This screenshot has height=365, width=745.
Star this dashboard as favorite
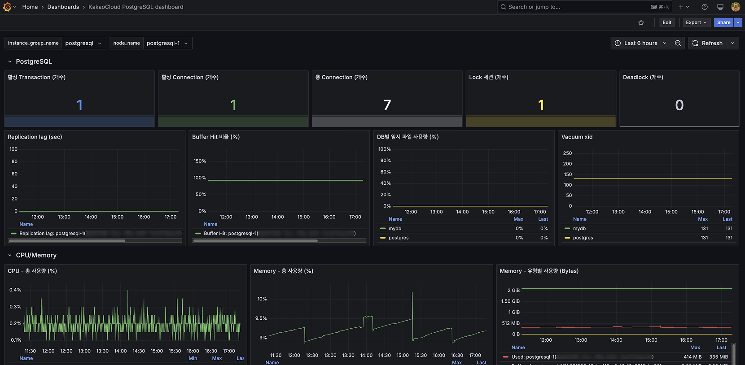pos(641,23)
